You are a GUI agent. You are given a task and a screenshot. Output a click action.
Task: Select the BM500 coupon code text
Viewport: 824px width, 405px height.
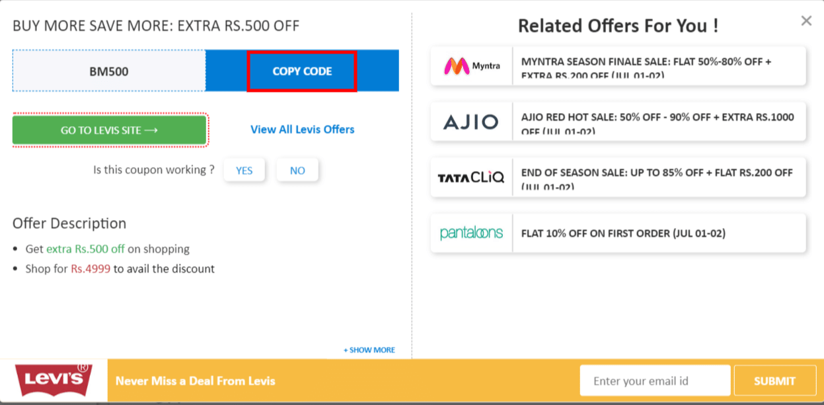click(x=109, y=71)
